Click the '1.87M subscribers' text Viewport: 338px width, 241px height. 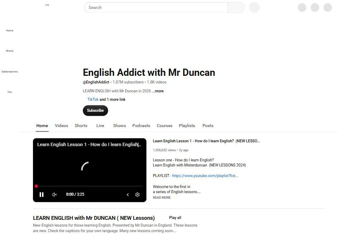click(x=128, y=82)
